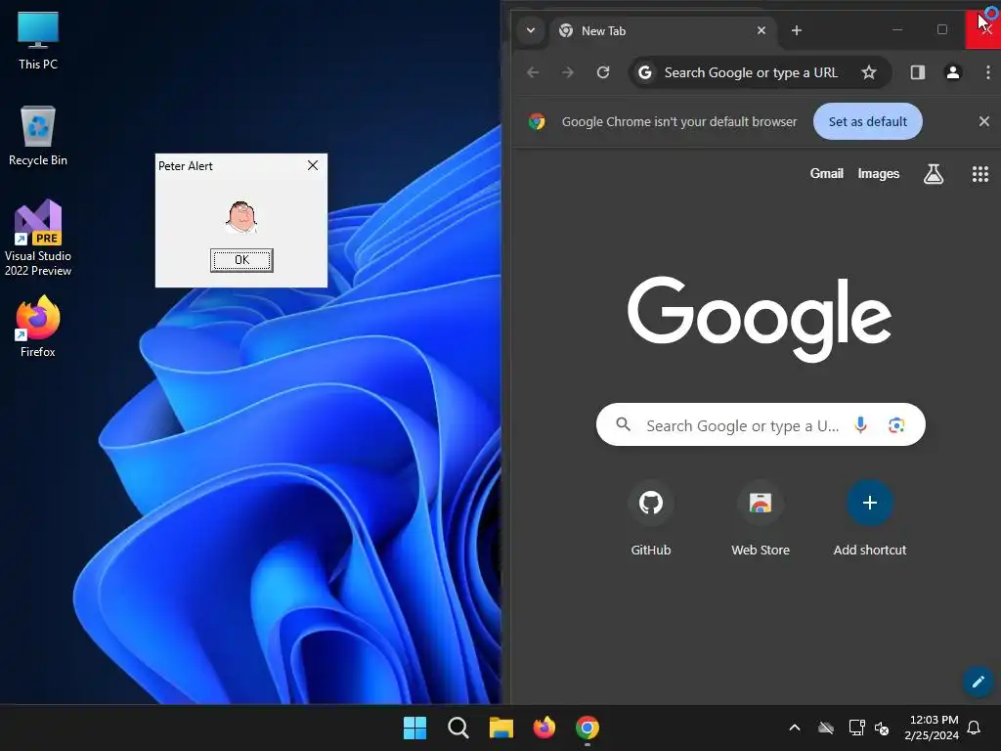Close the Peter Alert dialog
The height and width of the screenshot is (751, 1001).
click(313, 165)
